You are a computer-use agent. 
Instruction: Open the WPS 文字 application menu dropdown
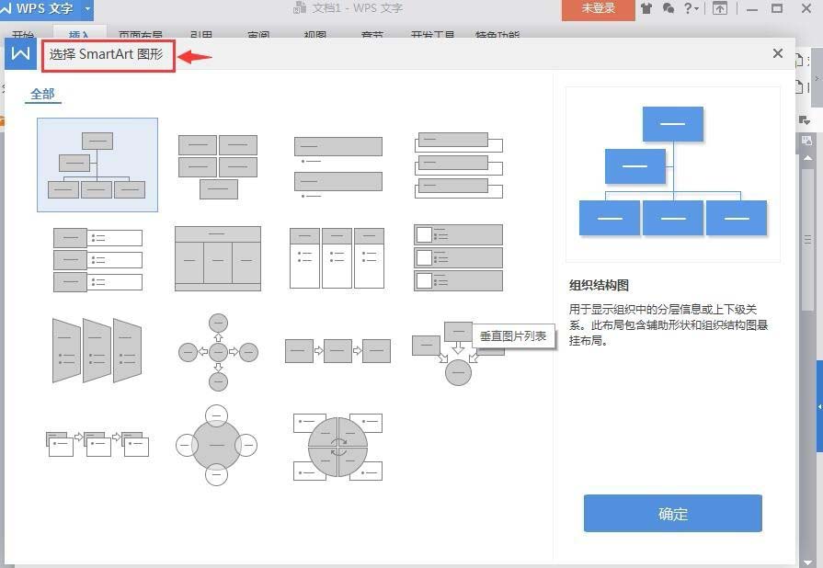(x=87, y=8)
